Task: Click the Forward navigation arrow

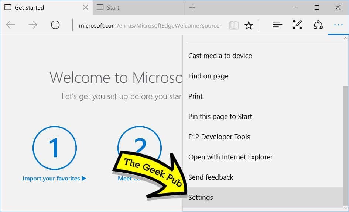Action: coord(33,25)
